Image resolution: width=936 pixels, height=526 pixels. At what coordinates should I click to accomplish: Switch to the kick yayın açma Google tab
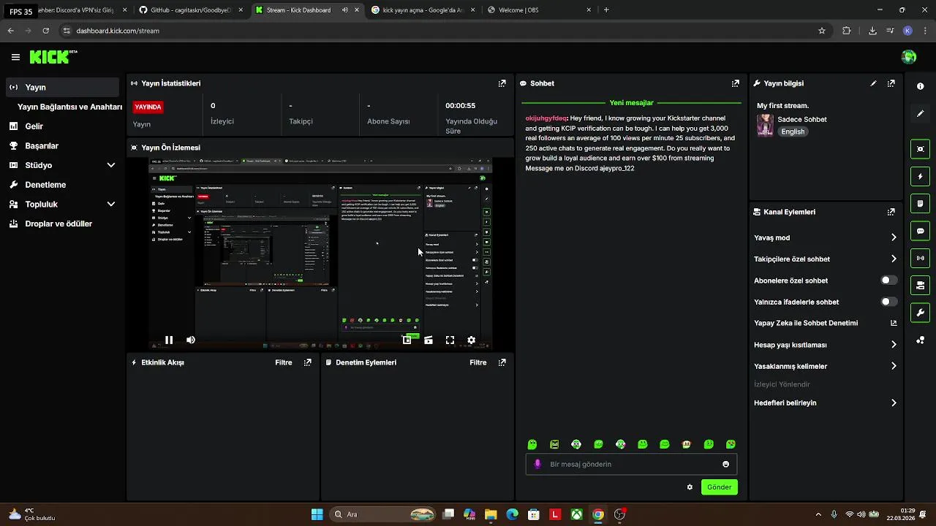pos(424,10)
